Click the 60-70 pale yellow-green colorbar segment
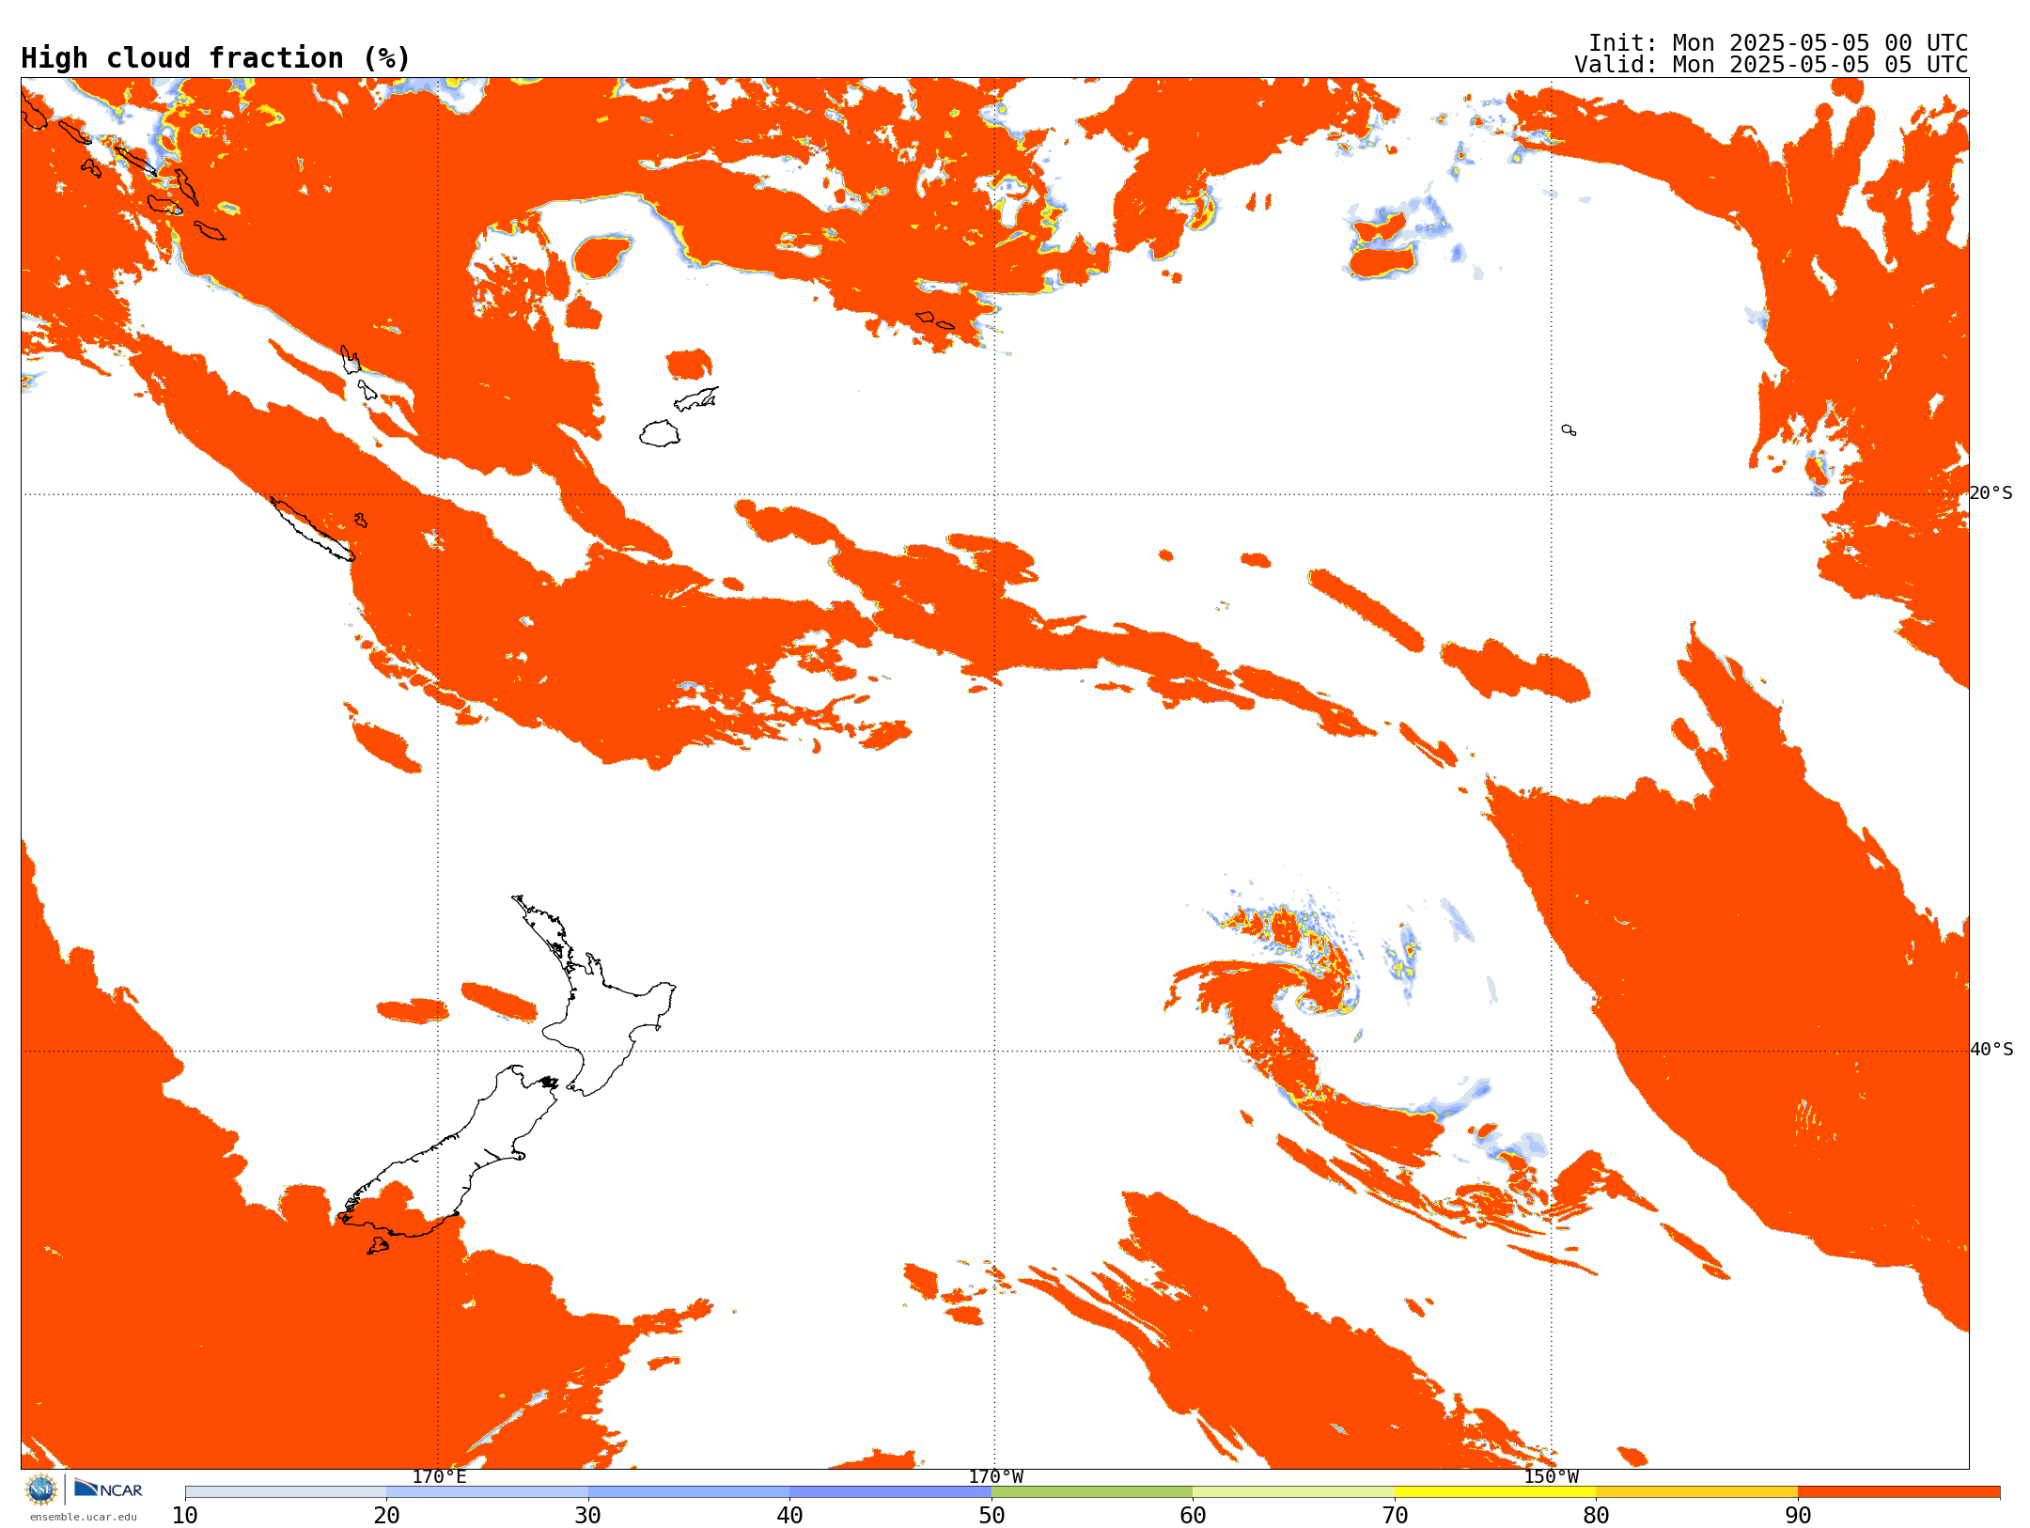The image size is (2030, 1528). [1293, 1492]
